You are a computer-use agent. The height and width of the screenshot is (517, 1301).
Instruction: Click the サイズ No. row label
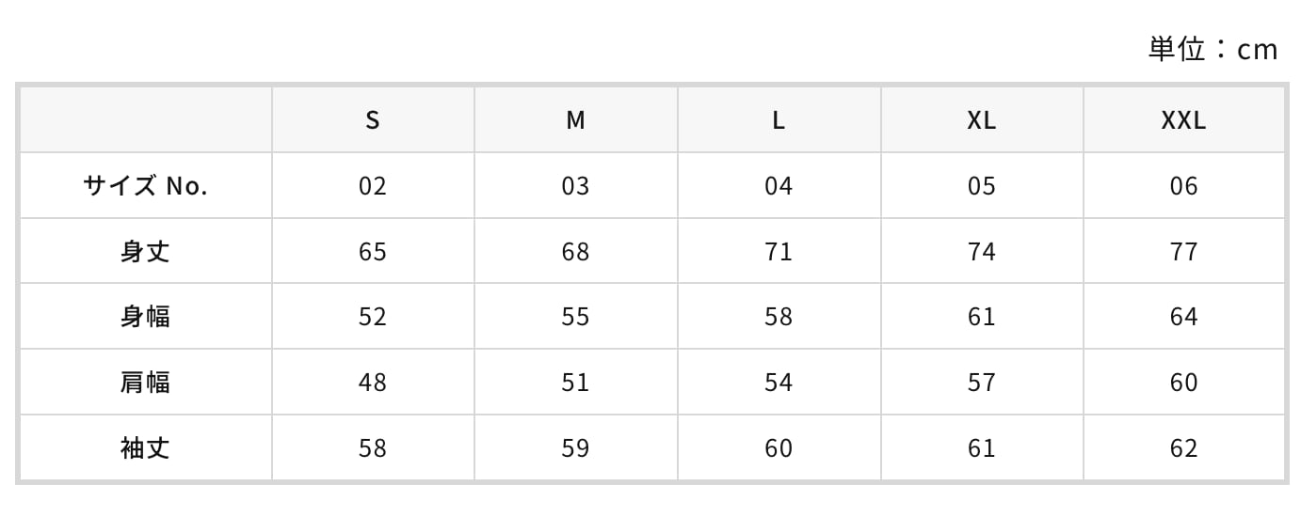pyautogui.click(x=145, y=186)
